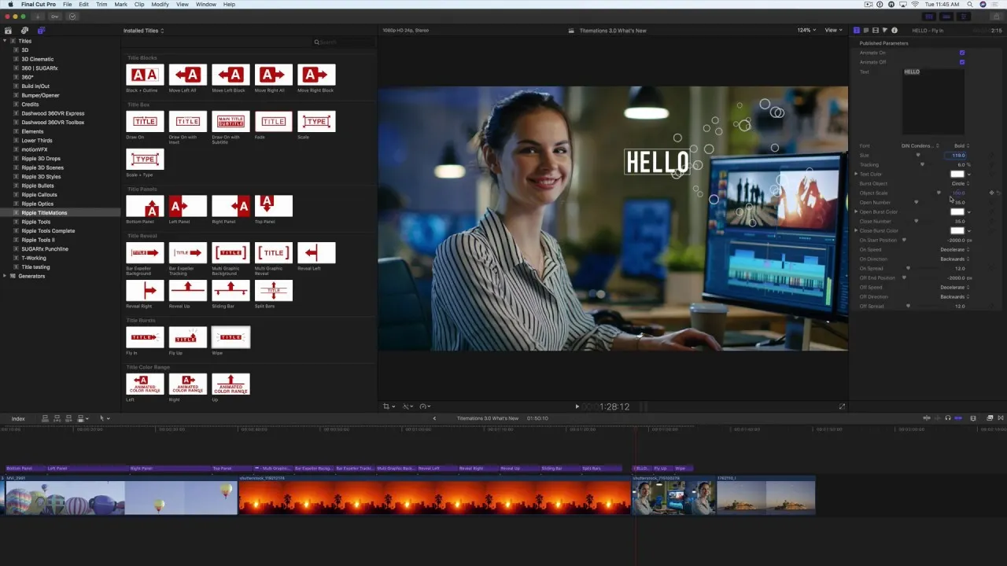
Task: Open the File menu
Action: 68,5
